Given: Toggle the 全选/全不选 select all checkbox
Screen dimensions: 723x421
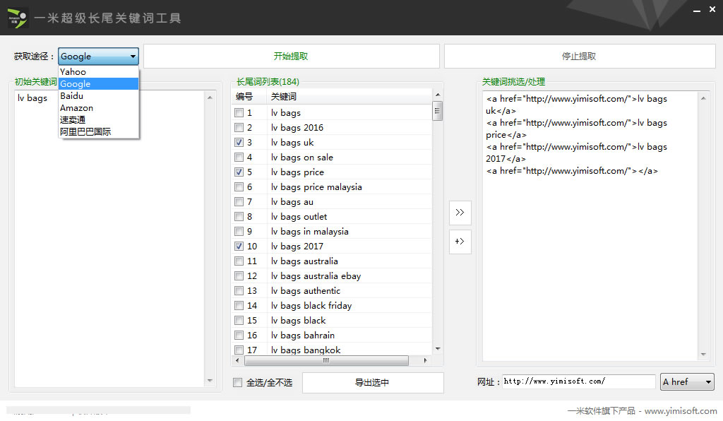Looking at the screenshot, I should (x=237, y=382).
